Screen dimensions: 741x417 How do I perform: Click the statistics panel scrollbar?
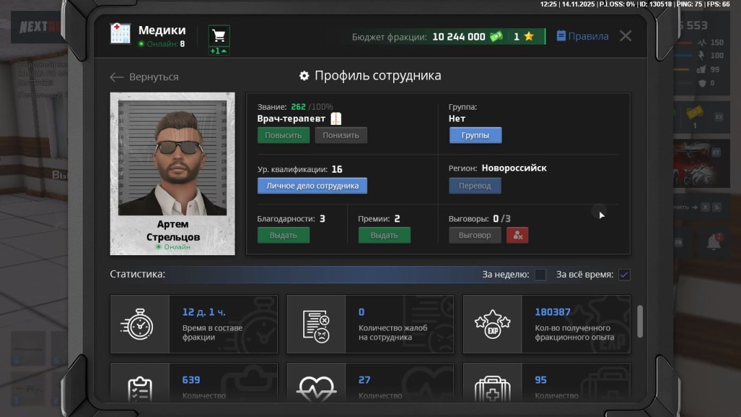pyautogui.click(x=642, y=322)
